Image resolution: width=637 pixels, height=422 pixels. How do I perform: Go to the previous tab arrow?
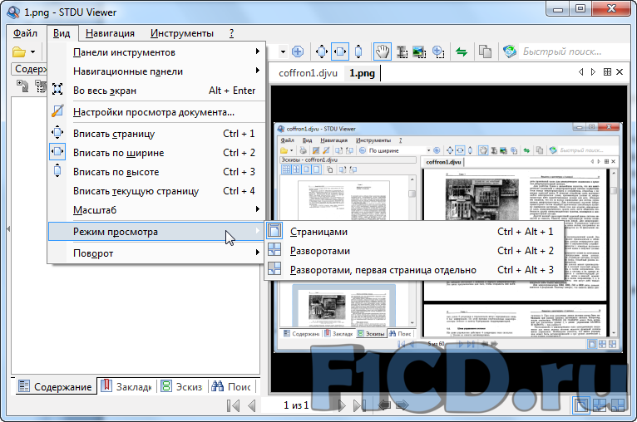coord(581,71)
